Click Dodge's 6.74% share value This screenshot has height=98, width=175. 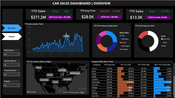coord(169,88)
